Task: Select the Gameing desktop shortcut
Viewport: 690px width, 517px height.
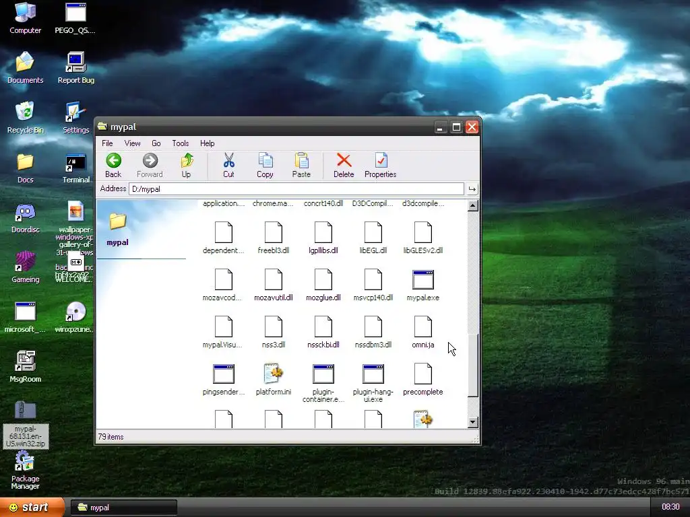Action: click(x=25, y=267)
